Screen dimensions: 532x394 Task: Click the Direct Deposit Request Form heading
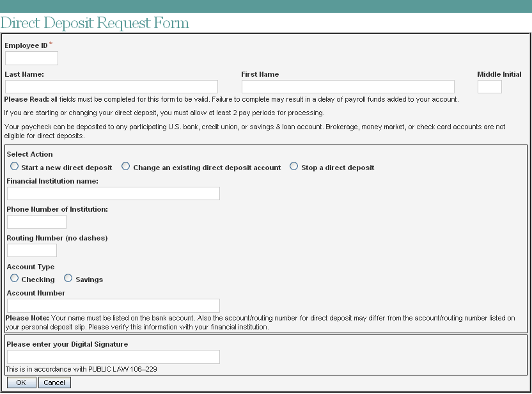tap(95, 23)
